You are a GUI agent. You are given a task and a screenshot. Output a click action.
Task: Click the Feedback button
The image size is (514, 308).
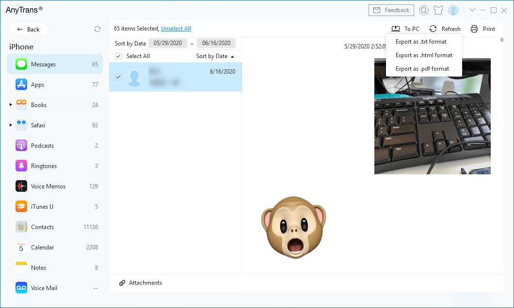coord(391,10)
